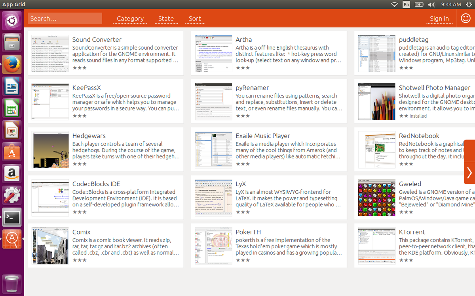Click the puddletag title
Screen dimensions: 475x296
414,39
